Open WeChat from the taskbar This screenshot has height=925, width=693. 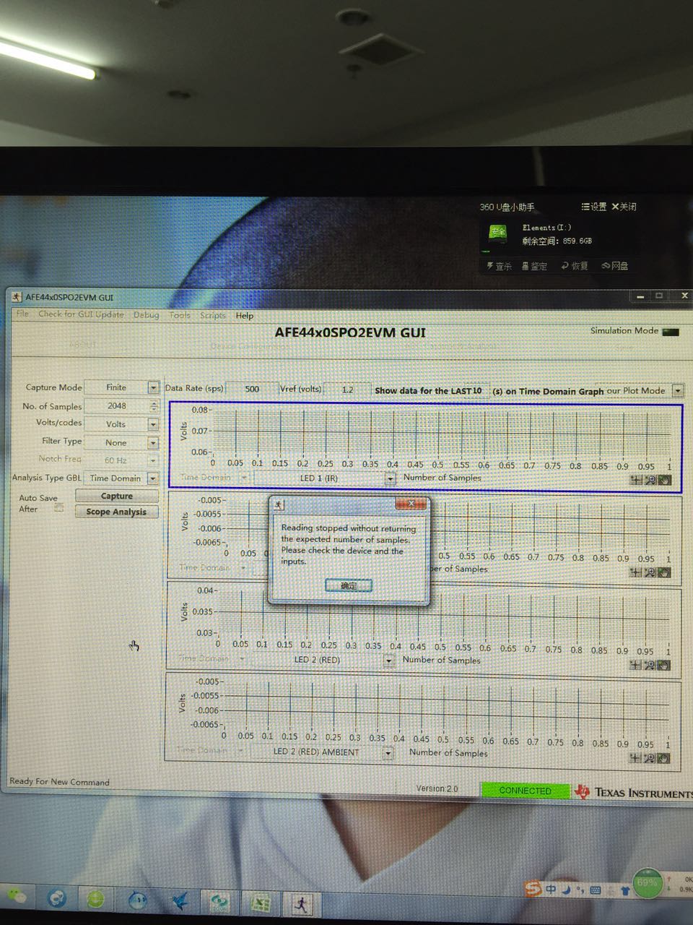click(x=17, y=896)
